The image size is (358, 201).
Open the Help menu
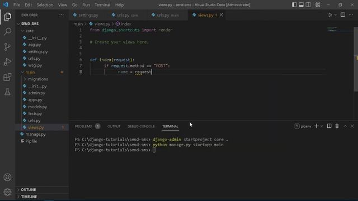pyautogui.click(x=119, y=5)
